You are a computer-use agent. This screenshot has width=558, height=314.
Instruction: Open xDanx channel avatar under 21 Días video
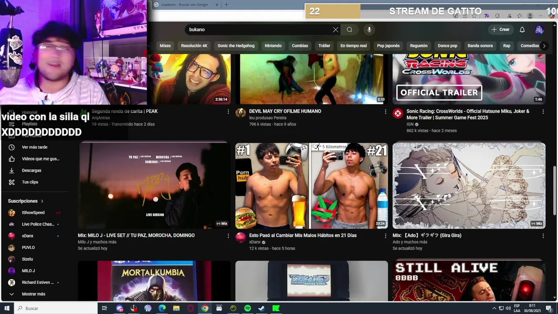[x=241, y=237]
